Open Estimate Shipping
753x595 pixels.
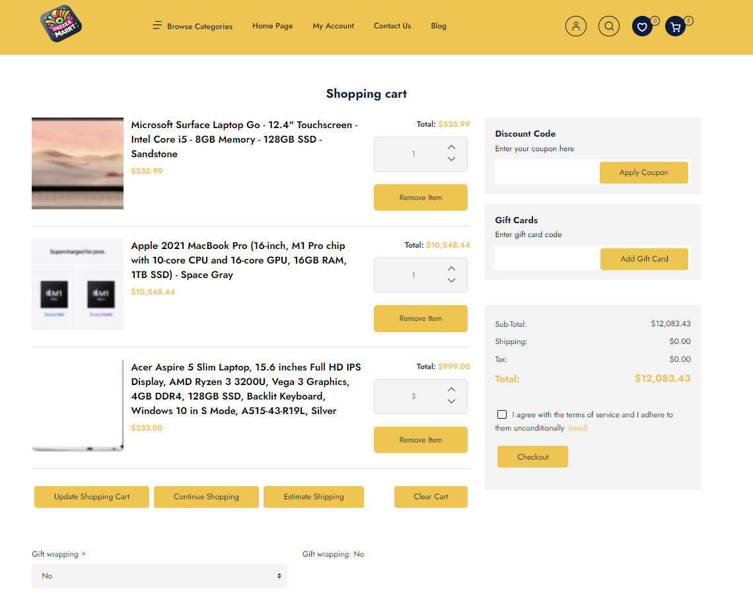314,497
